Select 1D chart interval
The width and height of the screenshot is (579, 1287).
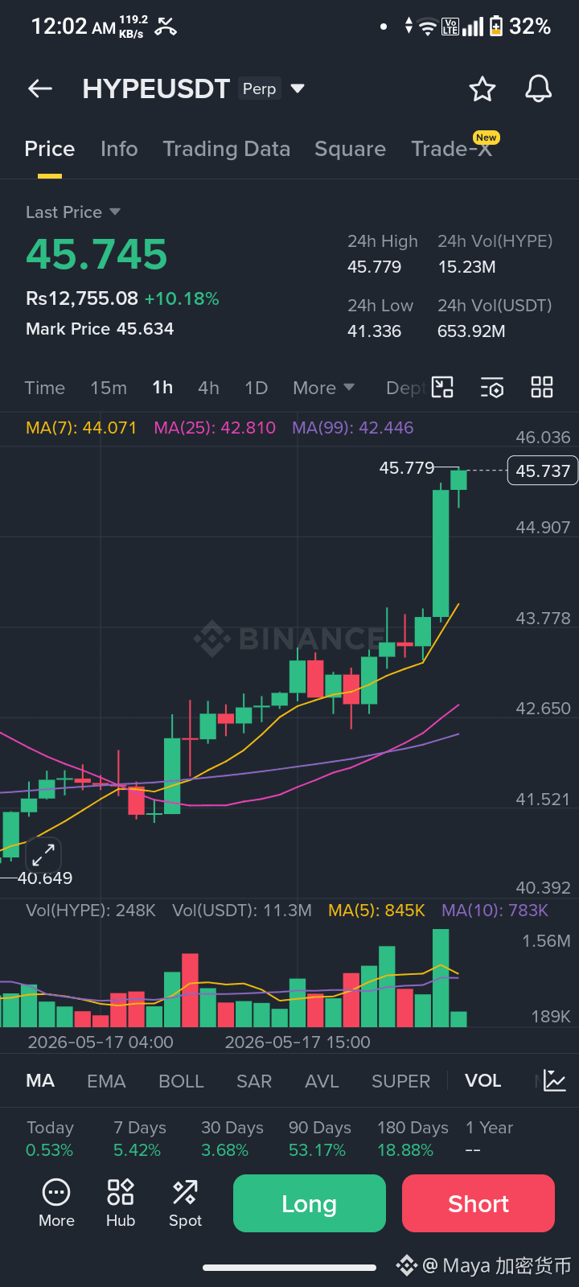pos(256,388)
